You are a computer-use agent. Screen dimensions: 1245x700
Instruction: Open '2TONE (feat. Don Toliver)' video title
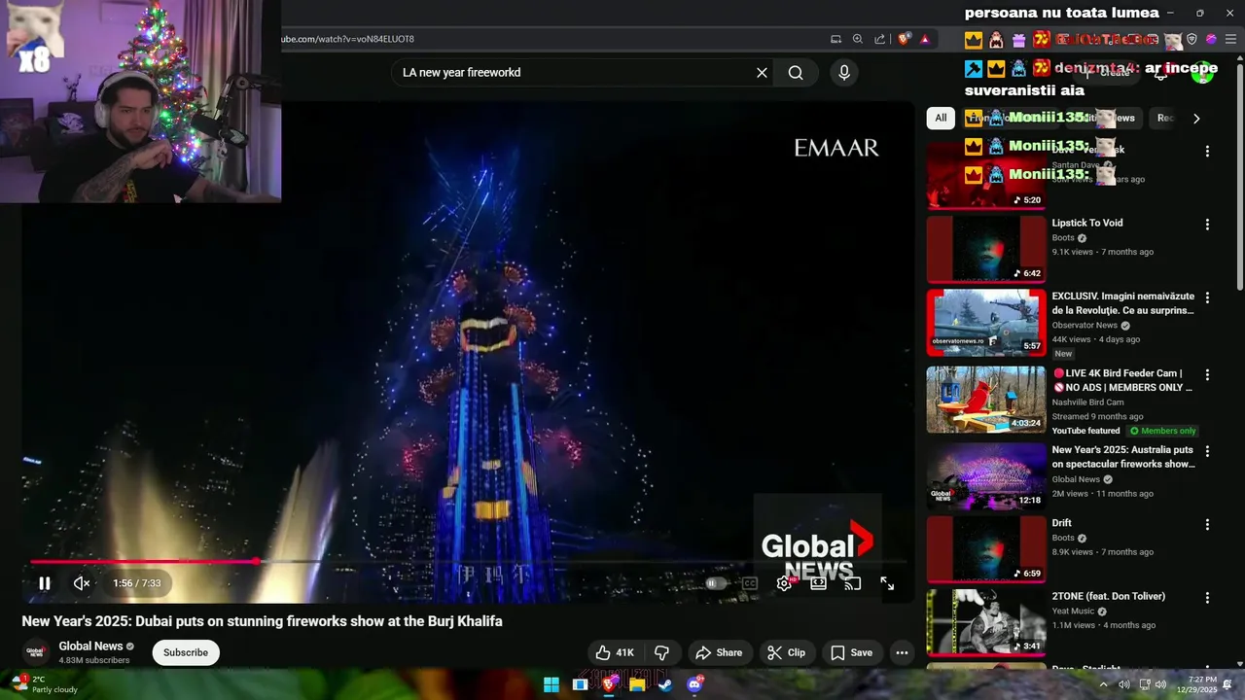pyautogui.click(x=1108, y=596)
